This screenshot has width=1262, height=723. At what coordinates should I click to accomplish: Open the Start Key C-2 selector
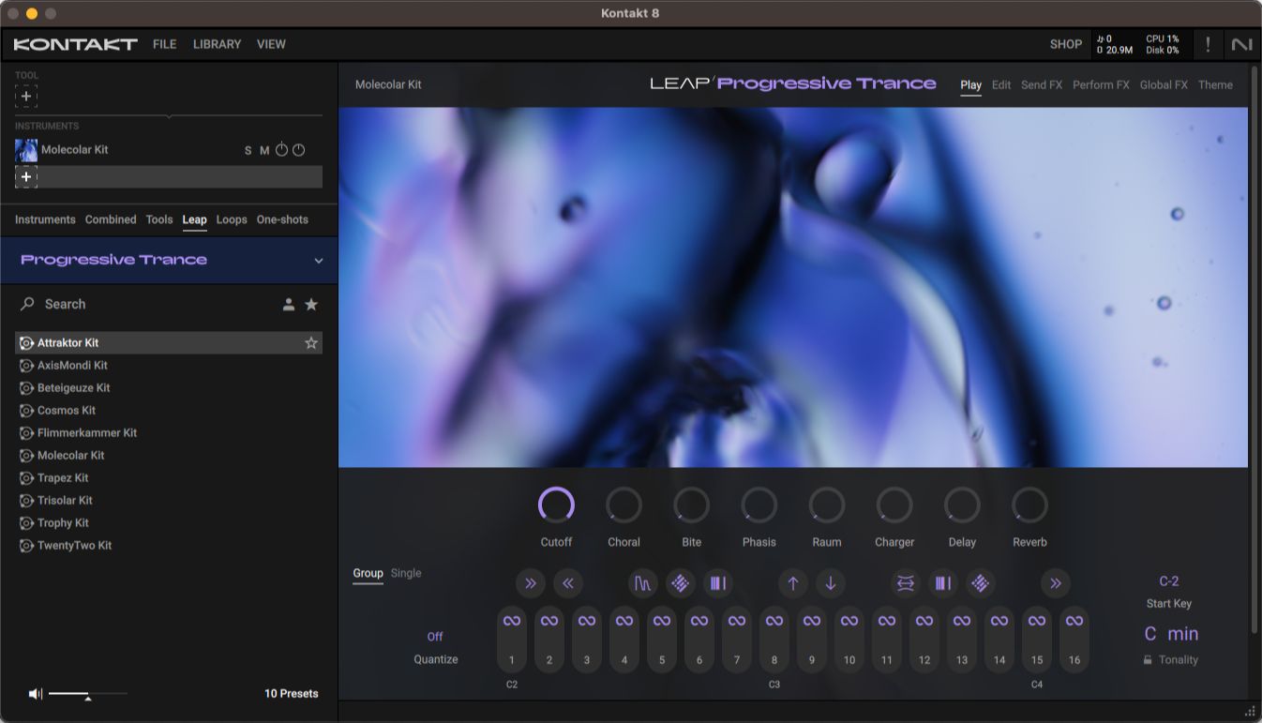coord(1169,580)
